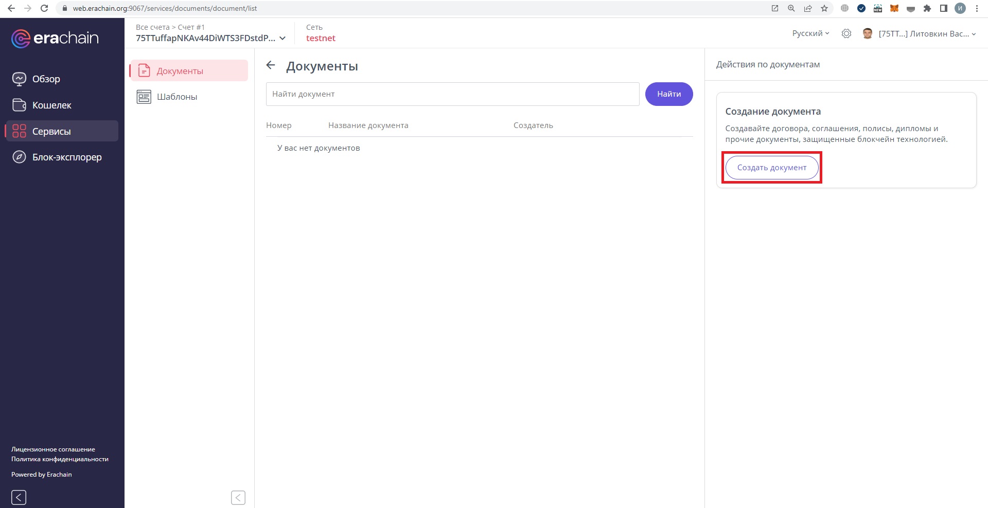Click the Найти документ search field

pyautogui.click(x=452, y=94)
